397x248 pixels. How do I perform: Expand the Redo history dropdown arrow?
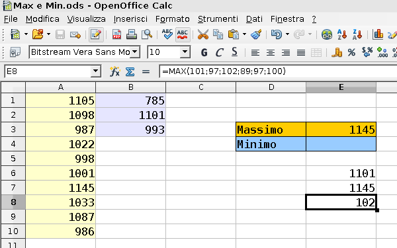(310, 34)
